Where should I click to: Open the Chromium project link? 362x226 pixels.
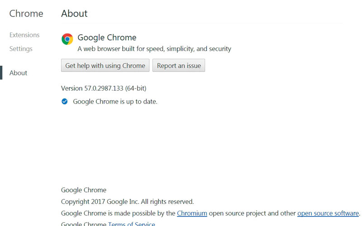coord(192,213)
